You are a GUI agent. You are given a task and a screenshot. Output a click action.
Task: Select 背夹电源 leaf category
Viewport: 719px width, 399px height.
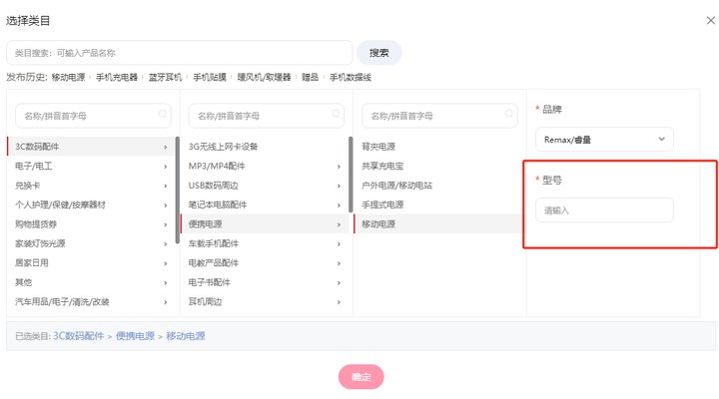click(439, 147)
